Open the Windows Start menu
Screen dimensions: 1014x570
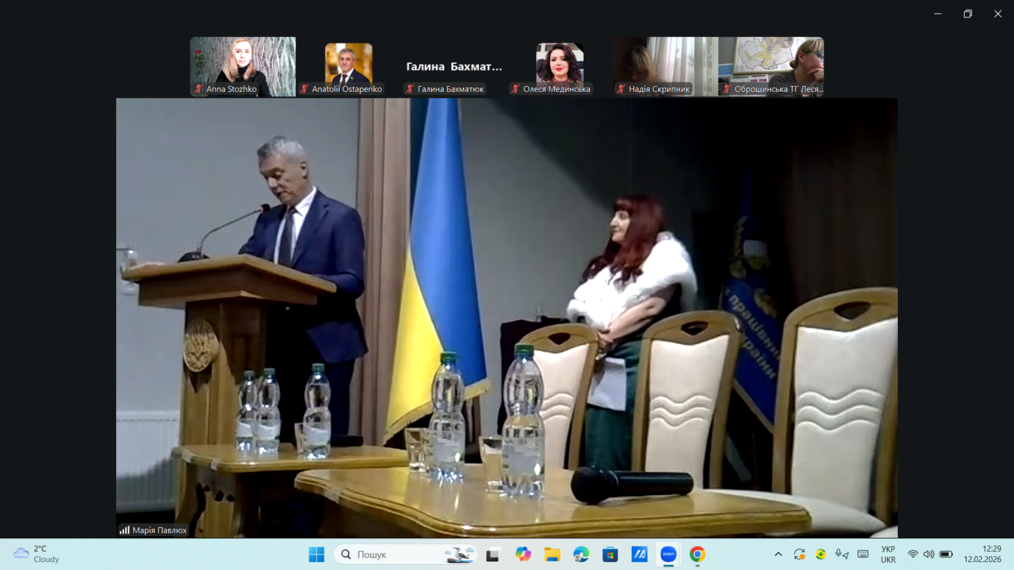[316, 554]
